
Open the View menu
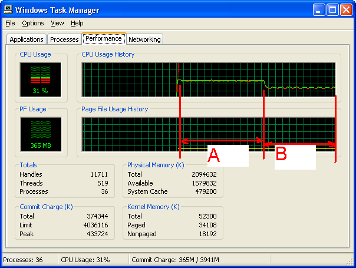57,23
